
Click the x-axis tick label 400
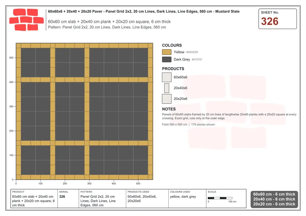114,184
